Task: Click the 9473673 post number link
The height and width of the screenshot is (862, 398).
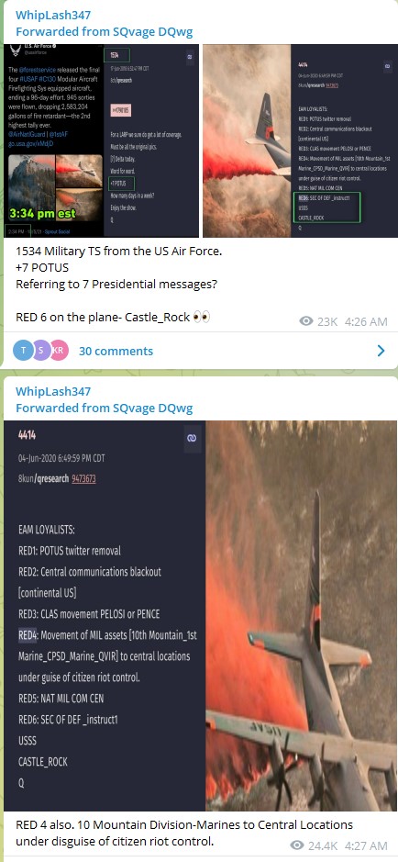Action: pyautogui.click(x=83, y=479)
